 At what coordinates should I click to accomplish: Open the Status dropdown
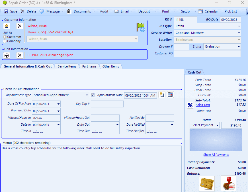(239, 46)
